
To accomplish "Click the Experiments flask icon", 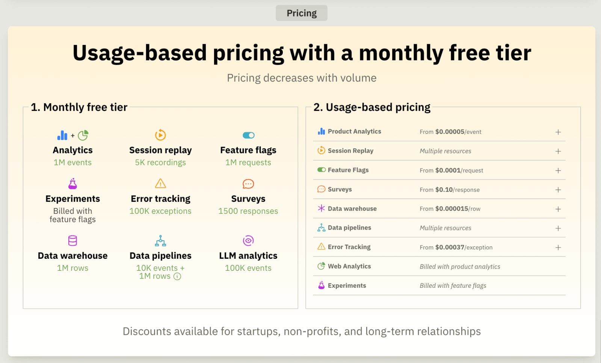I will click(x=72, y=184).
